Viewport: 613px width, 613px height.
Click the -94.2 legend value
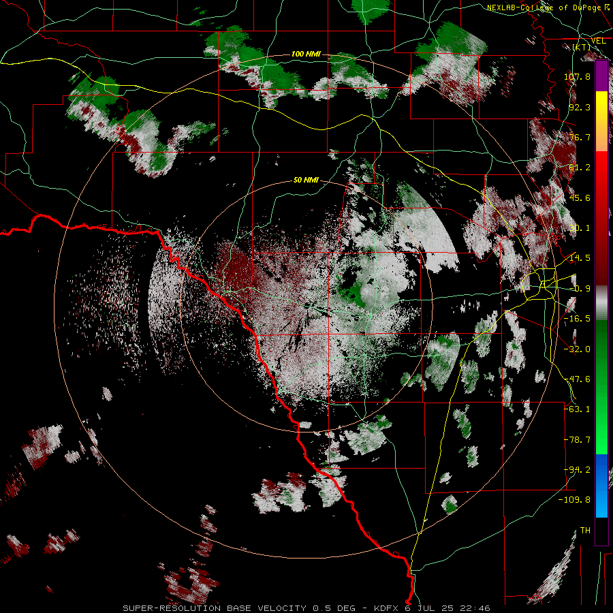coord(577,470)
